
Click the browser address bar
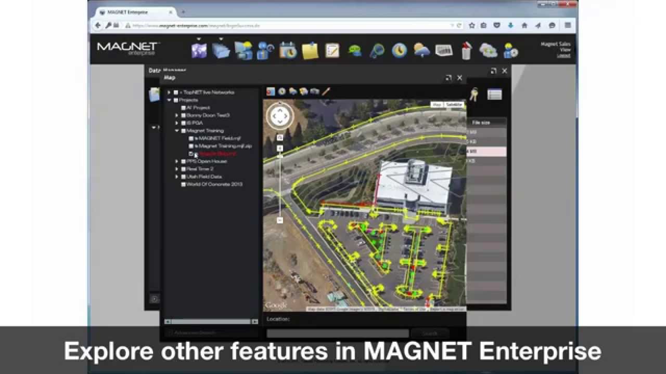pyautogui.click(x=291, y=25)
